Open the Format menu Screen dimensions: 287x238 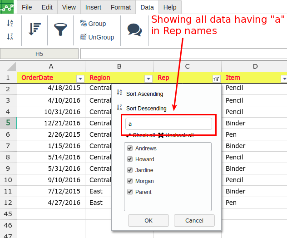tap(121, 7)
